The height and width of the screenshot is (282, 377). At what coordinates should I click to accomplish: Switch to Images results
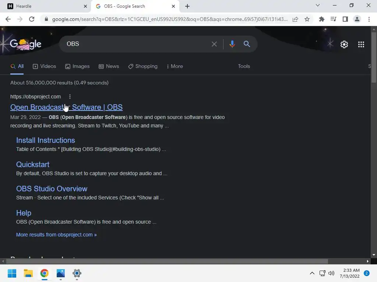pos(77,66)
